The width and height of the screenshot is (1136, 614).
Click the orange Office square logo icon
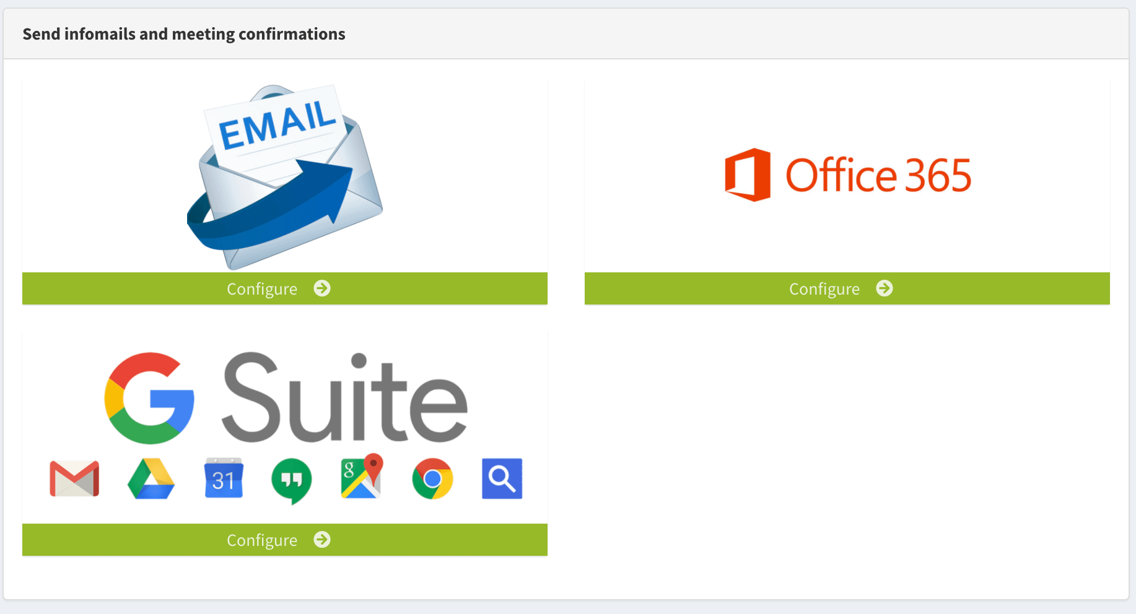748,175
